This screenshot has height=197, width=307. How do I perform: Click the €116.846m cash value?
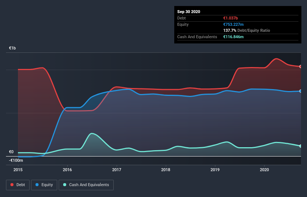233,37
